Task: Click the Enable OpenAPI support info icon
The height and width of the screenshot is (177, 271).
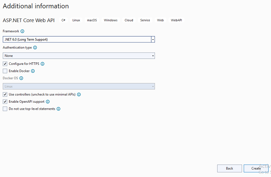Action: tap(48, 102)
